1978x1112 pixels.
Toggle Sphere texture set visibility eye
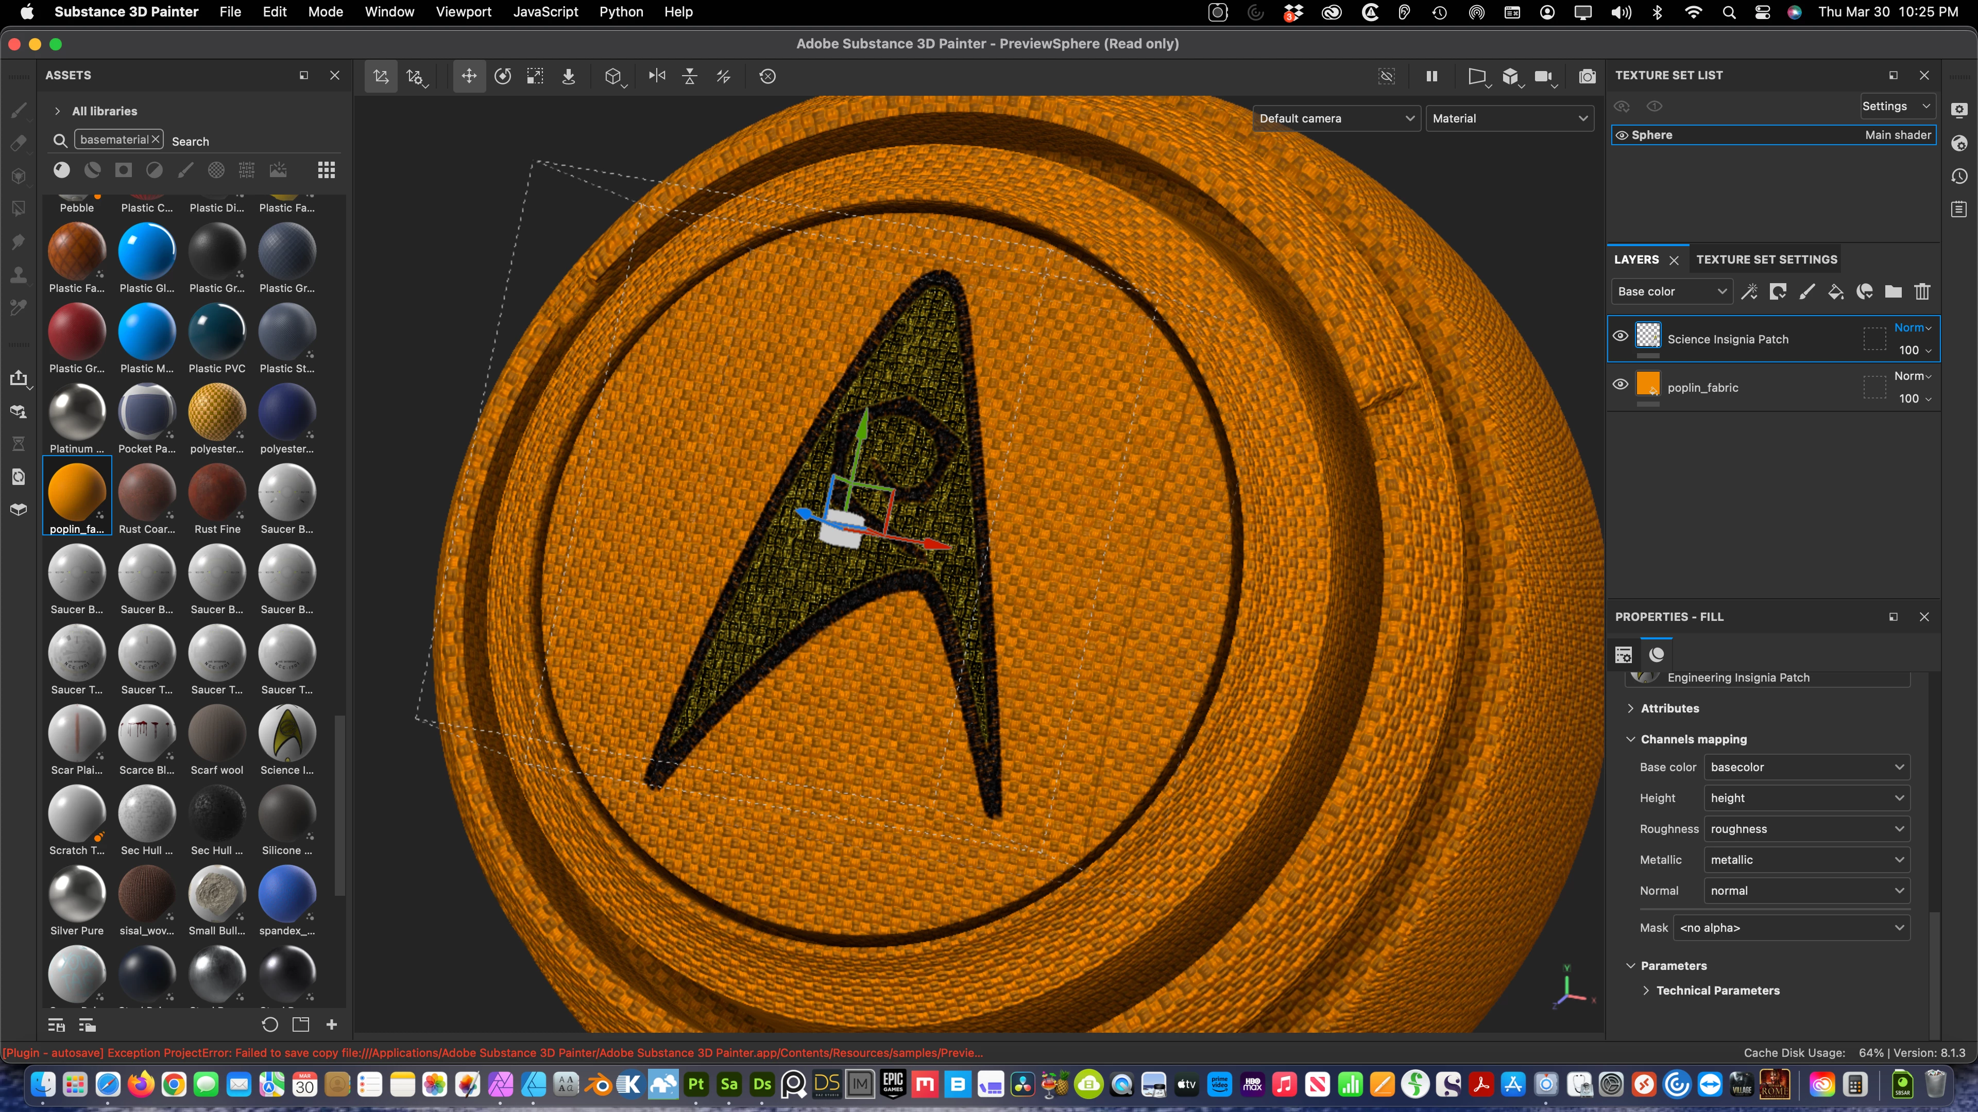coord(1622,135)
